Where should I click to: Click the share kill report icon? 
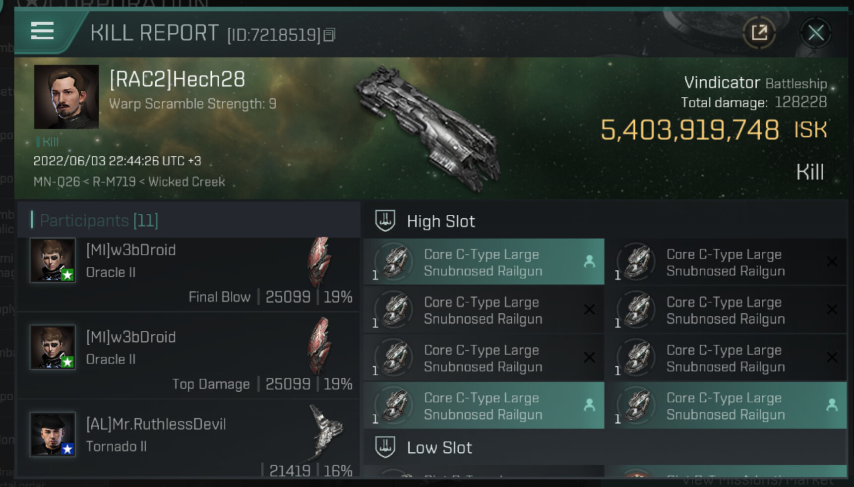click(759, 33)
